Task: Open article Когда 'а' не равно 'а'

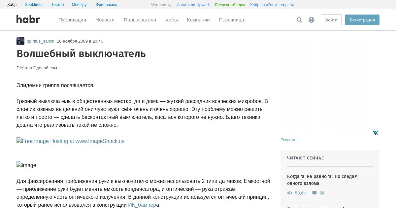Action: click(322, 180)
